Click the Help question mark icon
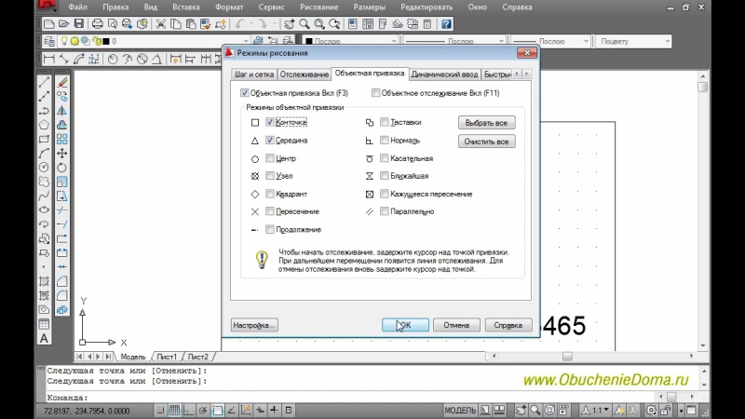Image resolution: width=745 pixels, height=419 pixels. pyautogui.click(x=446, y=24)
